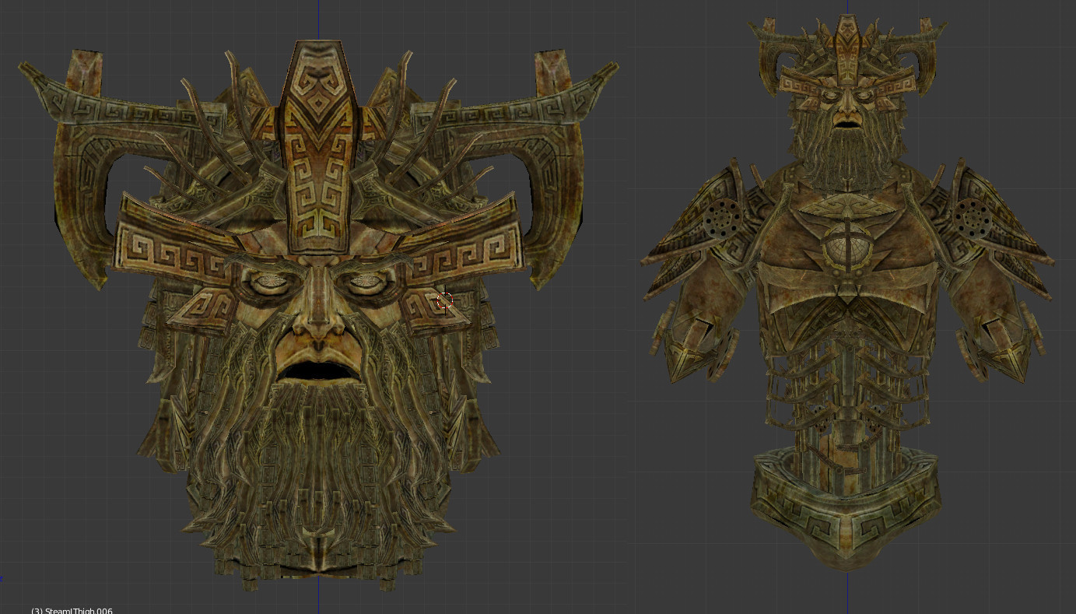Select the "(3) SteamlThigh.006" object name label
This screenshot has width=1076, height=614.
click(x=72, y=610)
